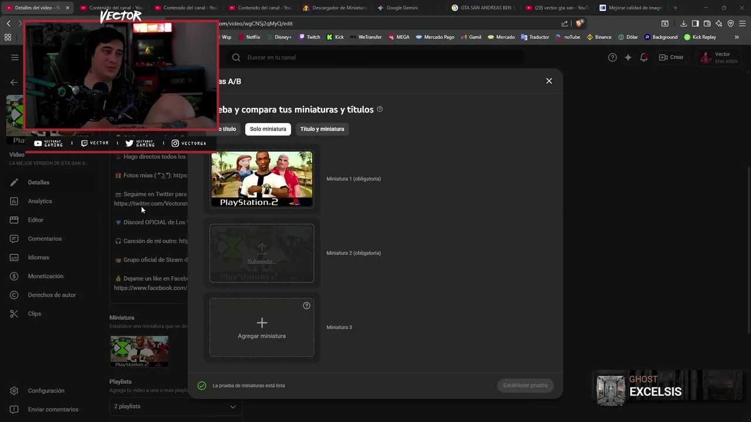The height and width of the screenshot is (422, 751).
Task: Click the share page icon in address bar
Action: [x=564, y=23]
